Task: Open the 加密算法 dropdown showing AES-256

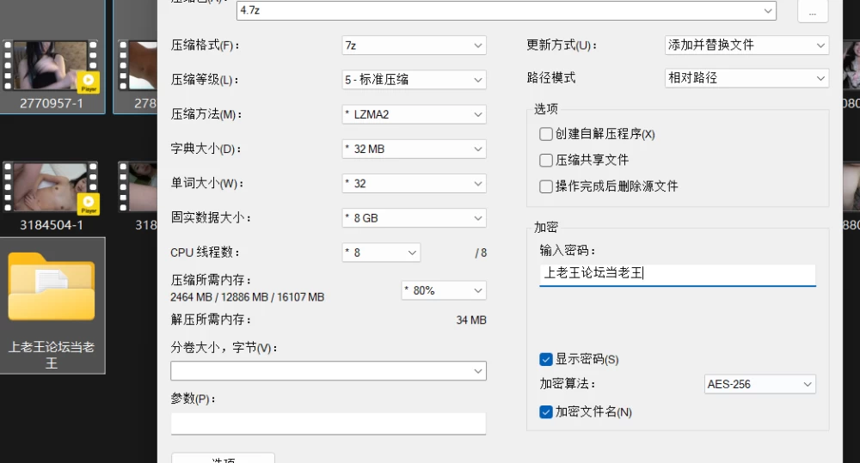Action: [x=759, y=384]
